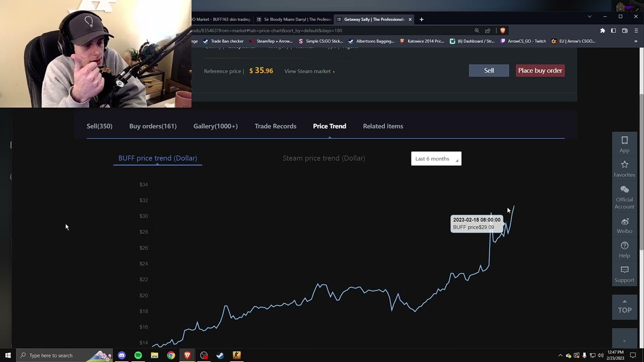Select Steam price trend (Dollar) chart
This screenshot has height=362, width=644.
coord(324,158)
